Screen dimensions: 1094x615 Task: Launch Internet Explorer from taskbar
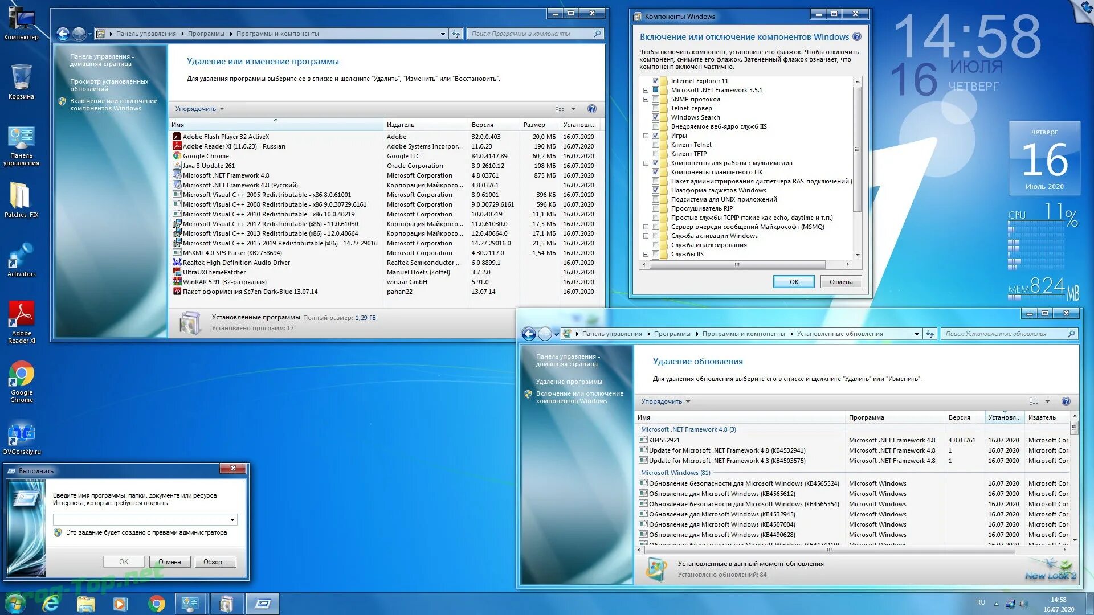click(51, 604)
